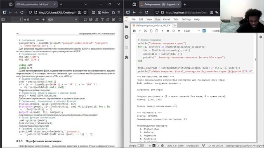Select the 008-lab_optimization PDF tab

click(36, 5)
